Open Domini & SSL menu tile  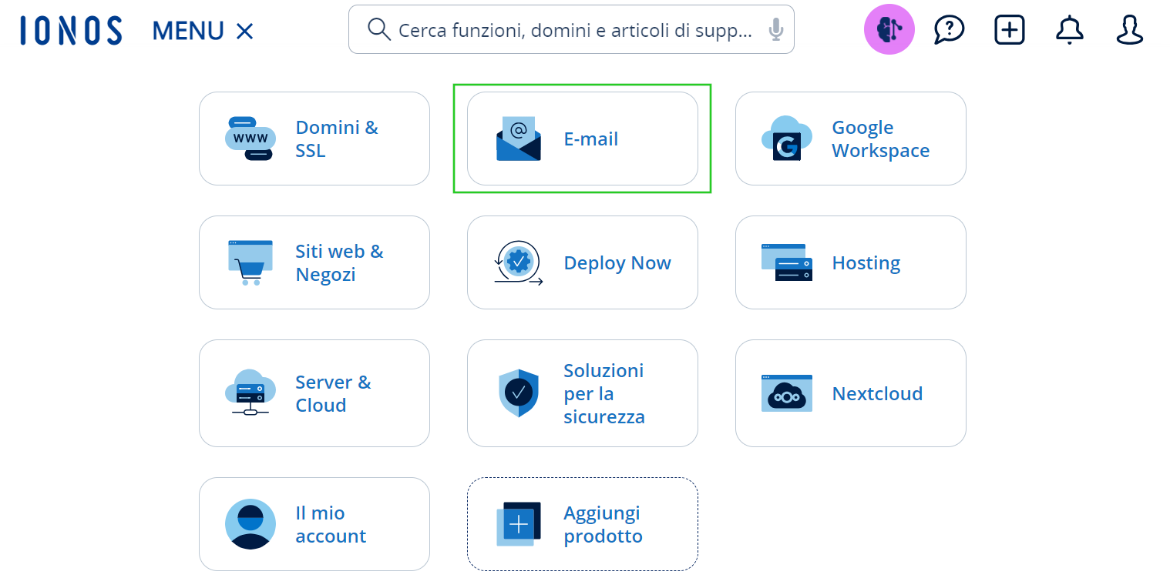314,139
